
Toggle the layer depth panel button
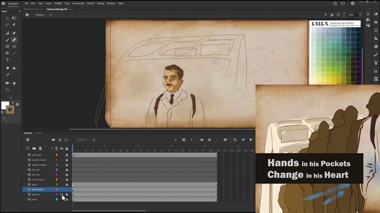tap(66, 140)
